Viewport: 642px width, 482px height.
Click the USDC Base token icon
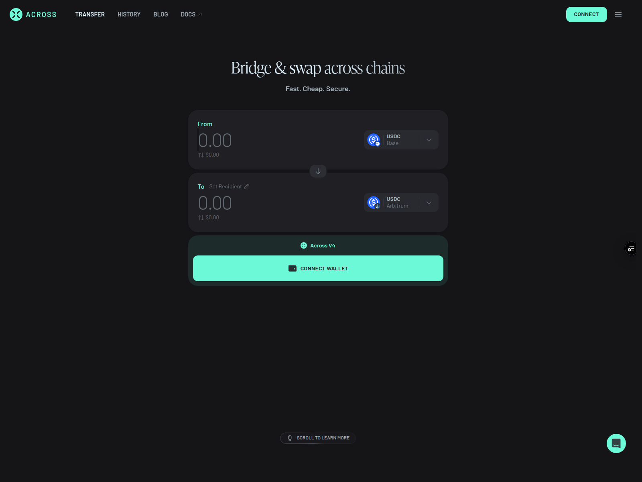[374, 140]
